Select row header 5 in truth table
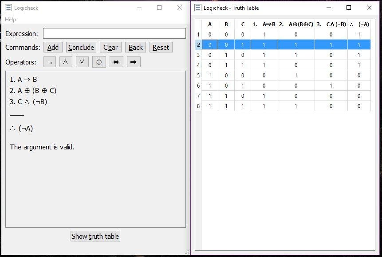This screenshot has width=382, height=257. point(198,76)
